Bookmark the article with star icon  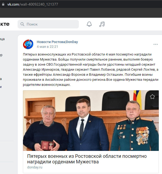click(x=152, y=96)
